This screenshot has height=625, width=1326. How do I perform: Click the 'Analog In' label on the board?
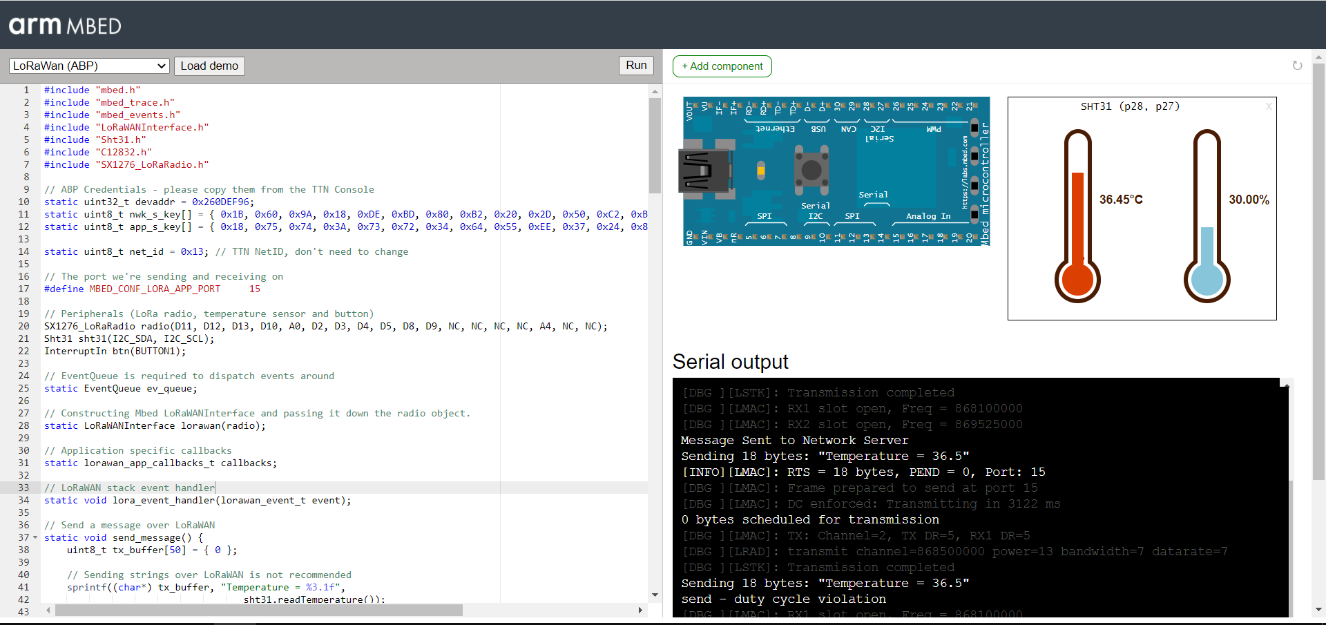[x=928, y=216]
